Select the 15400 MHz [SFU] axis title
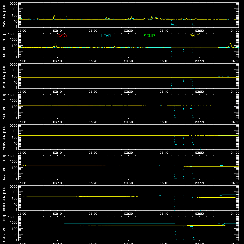This screenshot has width=244, height=244. [4, 228]
